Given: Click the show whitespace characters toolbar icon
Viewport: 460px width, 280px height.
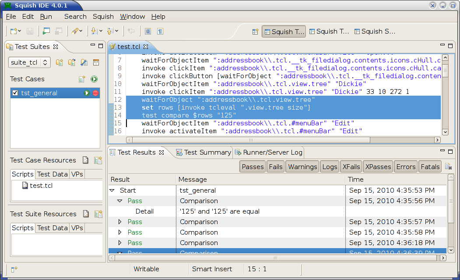Looking at the screenshot, I should pos(160,31).
